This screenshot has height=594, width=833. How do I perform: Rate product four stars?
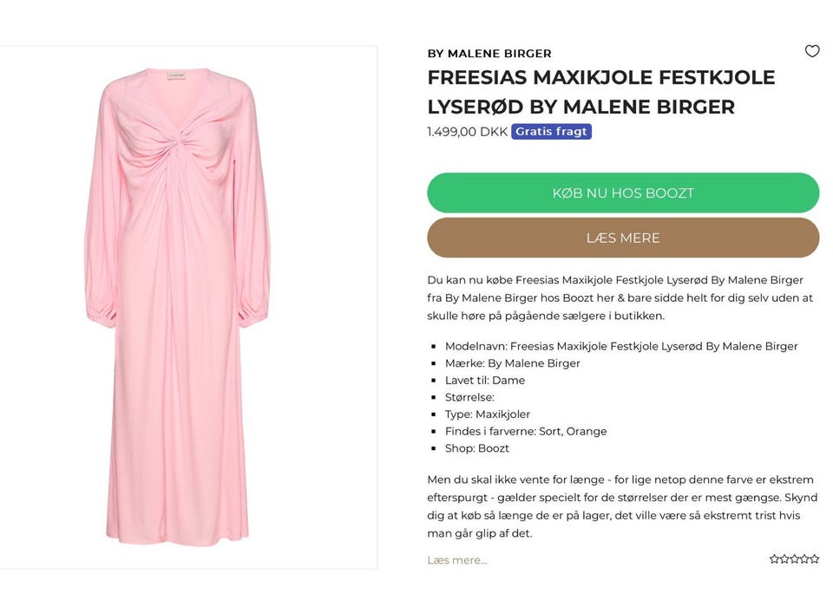coord(805,559)
